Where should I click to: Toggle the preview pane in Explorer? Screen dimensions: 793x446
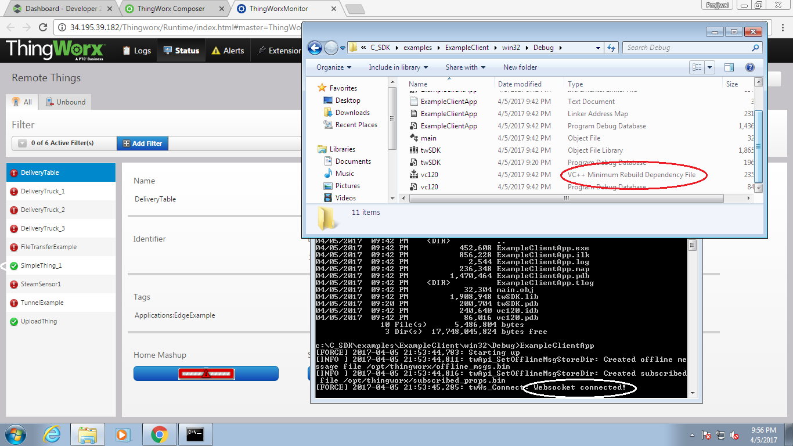(730, 67)
